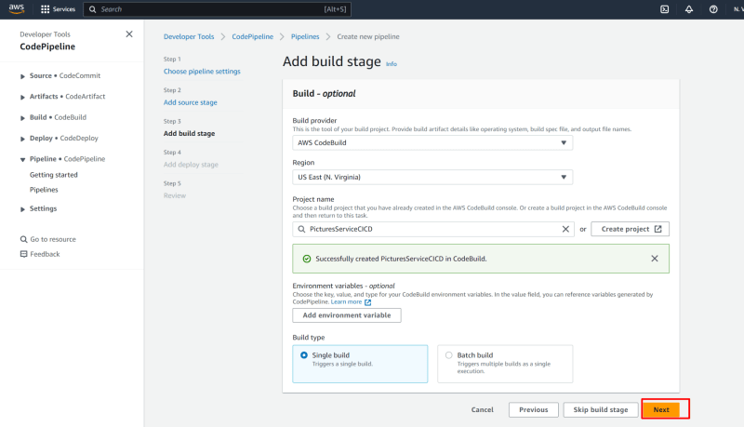
Task: Go to Step 1 Choose pipeline settings
Action: point(202,71)
